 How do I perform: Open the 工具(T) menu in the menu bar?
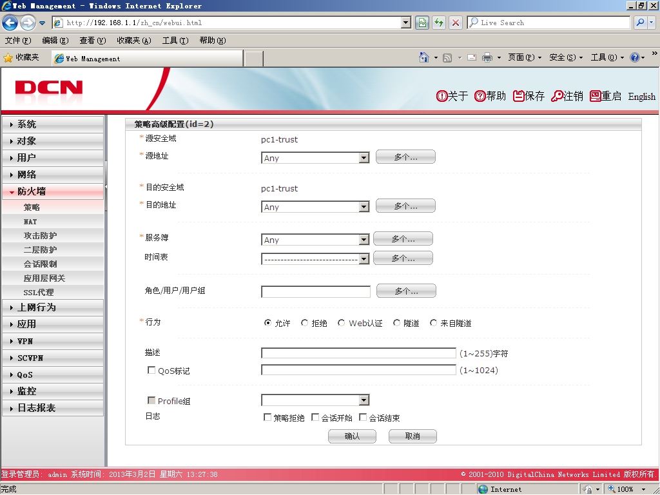[175, 41]
